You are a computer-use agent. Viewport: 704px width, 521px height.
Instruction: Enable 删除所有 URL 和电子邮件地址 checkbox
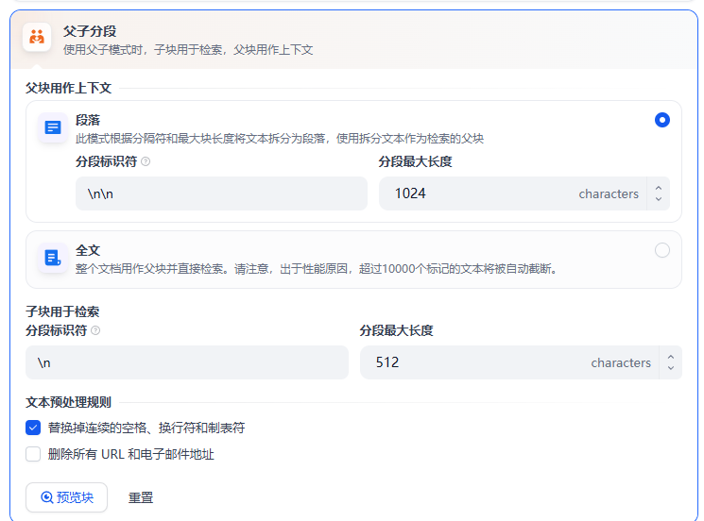33,454
